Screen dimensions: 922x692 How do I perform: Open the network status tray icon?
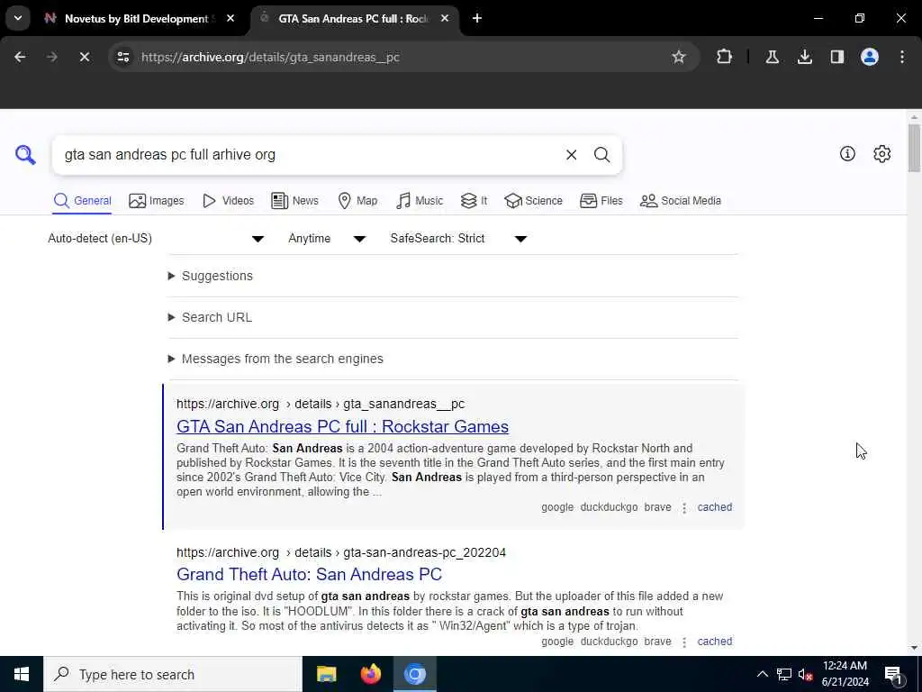pyautogui.click(x=784, y=674)
